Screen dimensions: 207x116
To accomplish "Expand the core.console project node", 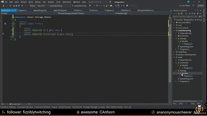I will click(x=174, y=28).
